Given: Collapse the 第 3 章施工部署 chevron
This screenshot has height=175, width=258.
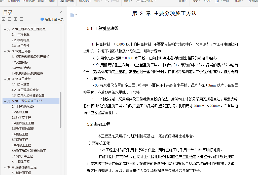Looking at the screenshot, I should pos(5,52).
